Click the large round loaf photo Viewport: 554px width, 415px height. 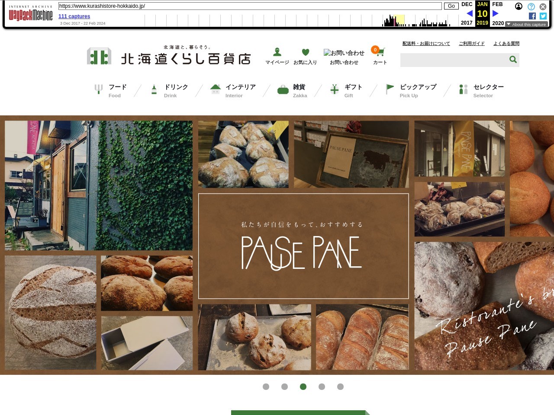click(x=51, y=313)
